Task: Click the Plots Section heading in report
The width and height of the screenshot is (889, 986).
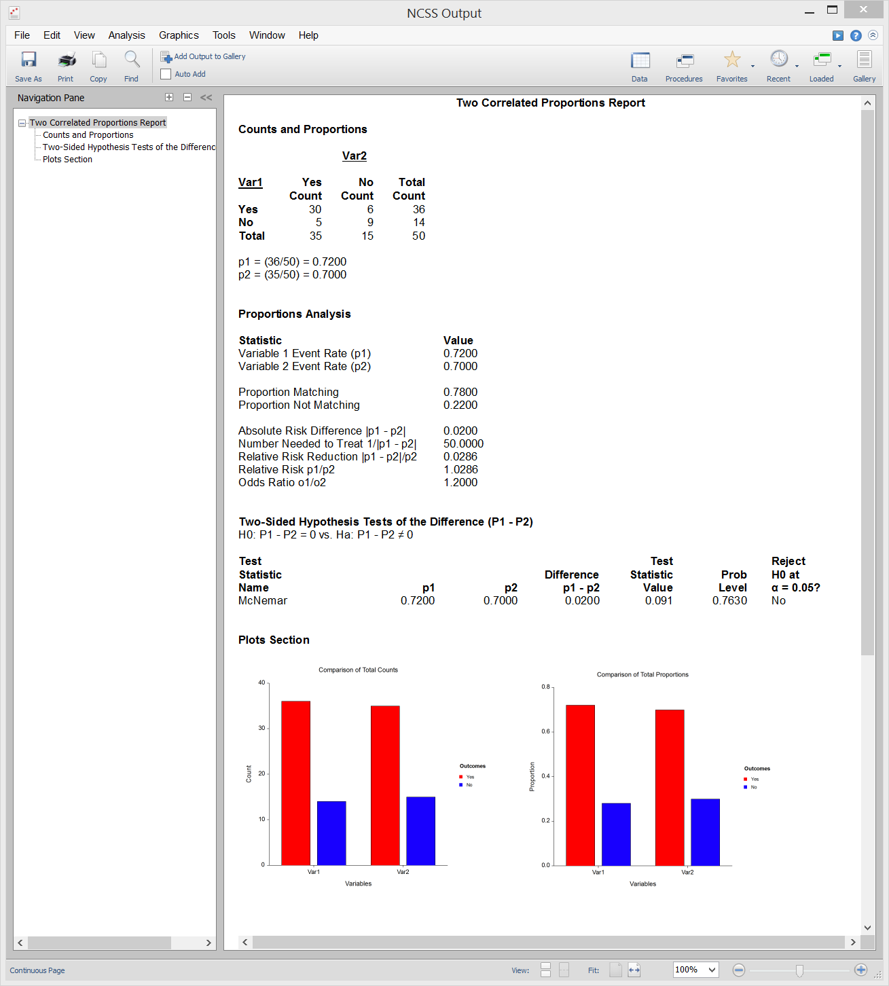Action: click(274, 640)
